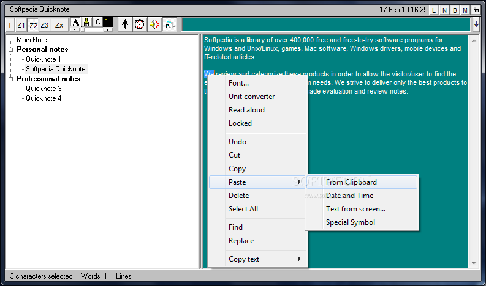Choose Special Symbol from the Paste submenu
The height and width of the screenshot is (286, 486).
pyautogui.click(x=362, y=222)
